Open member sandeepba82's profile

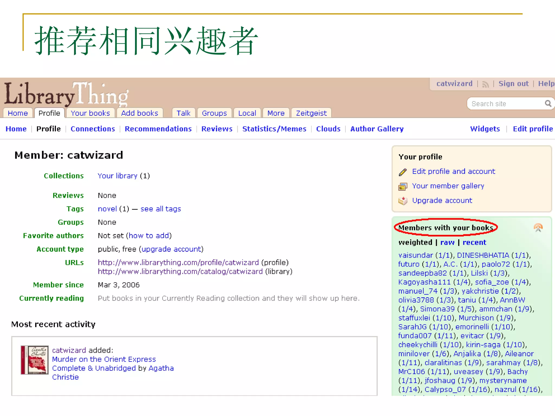[422, 273]
